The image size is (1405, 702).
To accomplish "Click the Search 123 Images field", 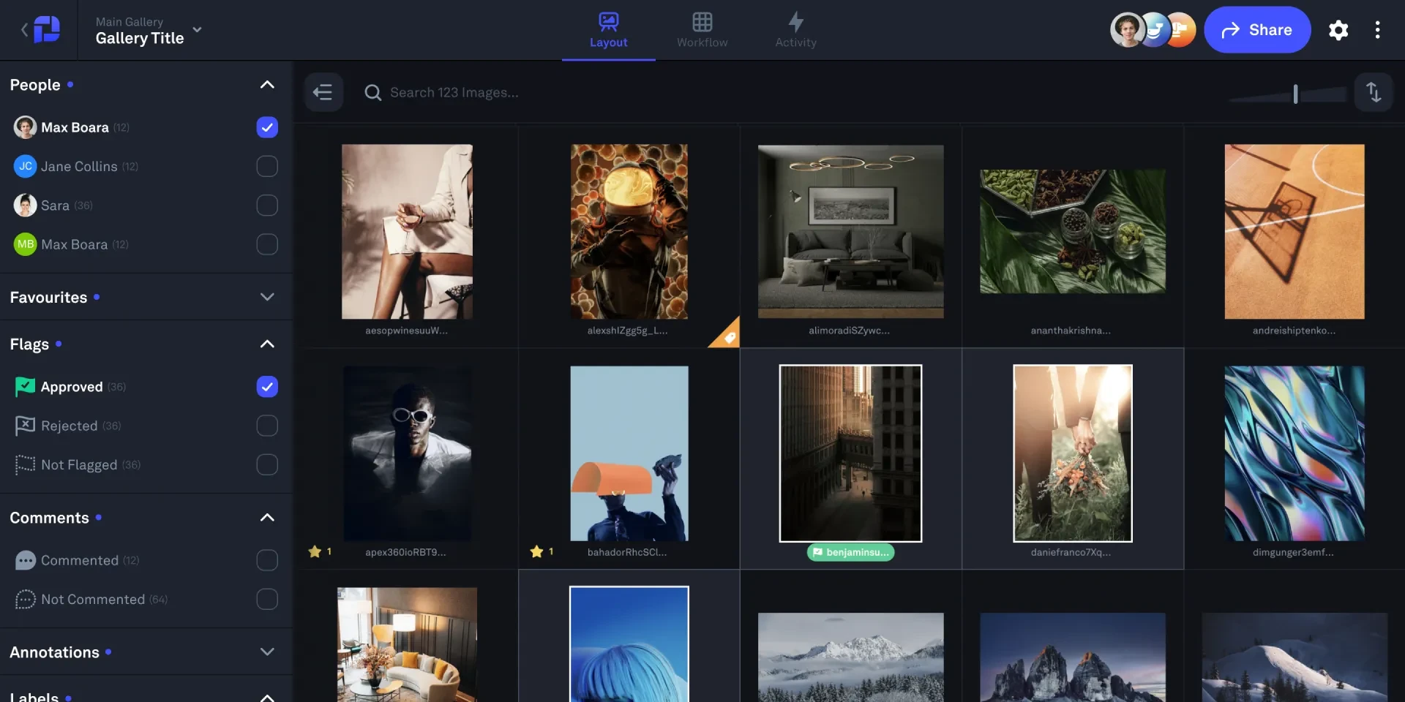I will click(455, 92).
